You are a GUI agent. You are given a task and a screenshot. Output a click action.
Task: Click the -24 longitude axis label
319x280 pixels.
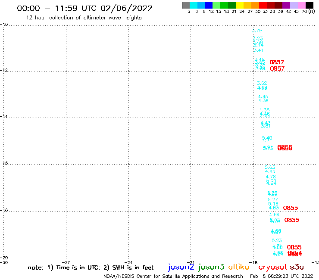tap(128, 262)
